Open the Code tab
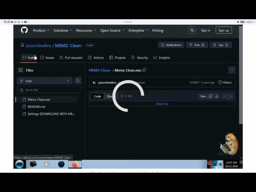 click(x=29, y=58)
